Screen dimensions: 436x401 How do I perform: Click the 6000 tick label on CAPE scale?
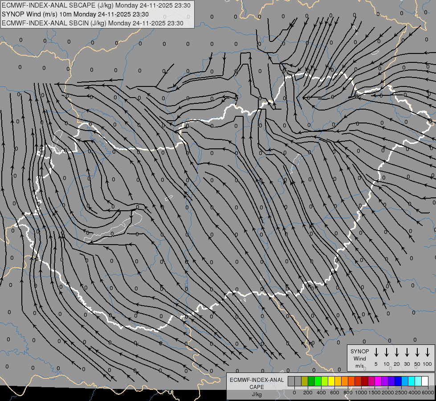click(428, 393)
